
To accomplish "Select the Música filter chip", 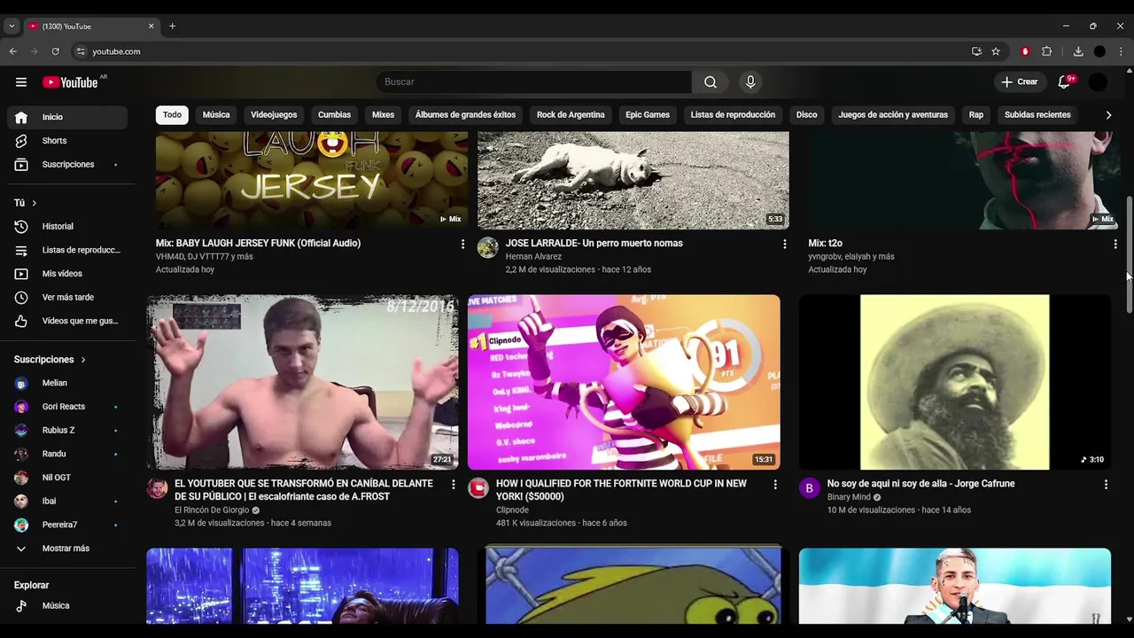I will click(x=216, y=115).
